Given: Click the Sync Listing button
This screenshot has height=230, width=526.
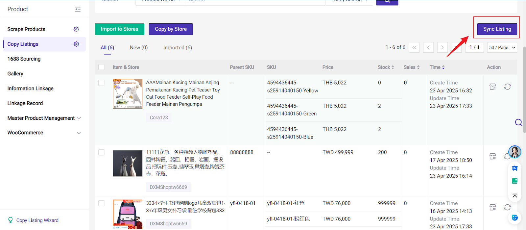Looking at the screenshot, I should [x=497, y=29].
